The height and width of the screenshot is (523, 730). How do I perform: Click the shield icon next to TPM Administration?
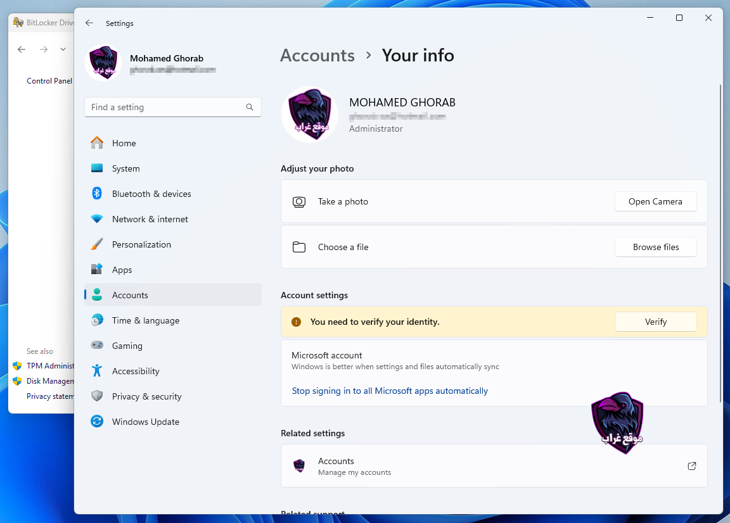coord(17,366)
